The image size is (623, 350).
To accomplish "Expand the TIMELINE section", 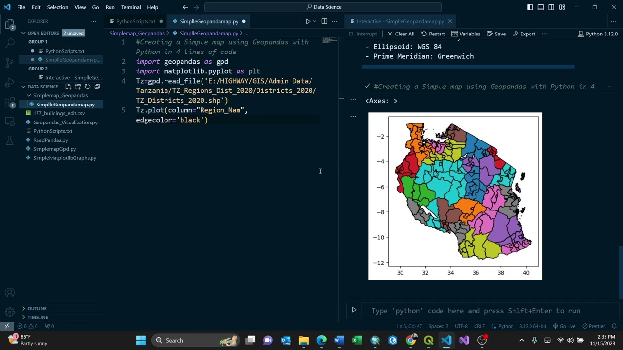I will tap(37, 317).
